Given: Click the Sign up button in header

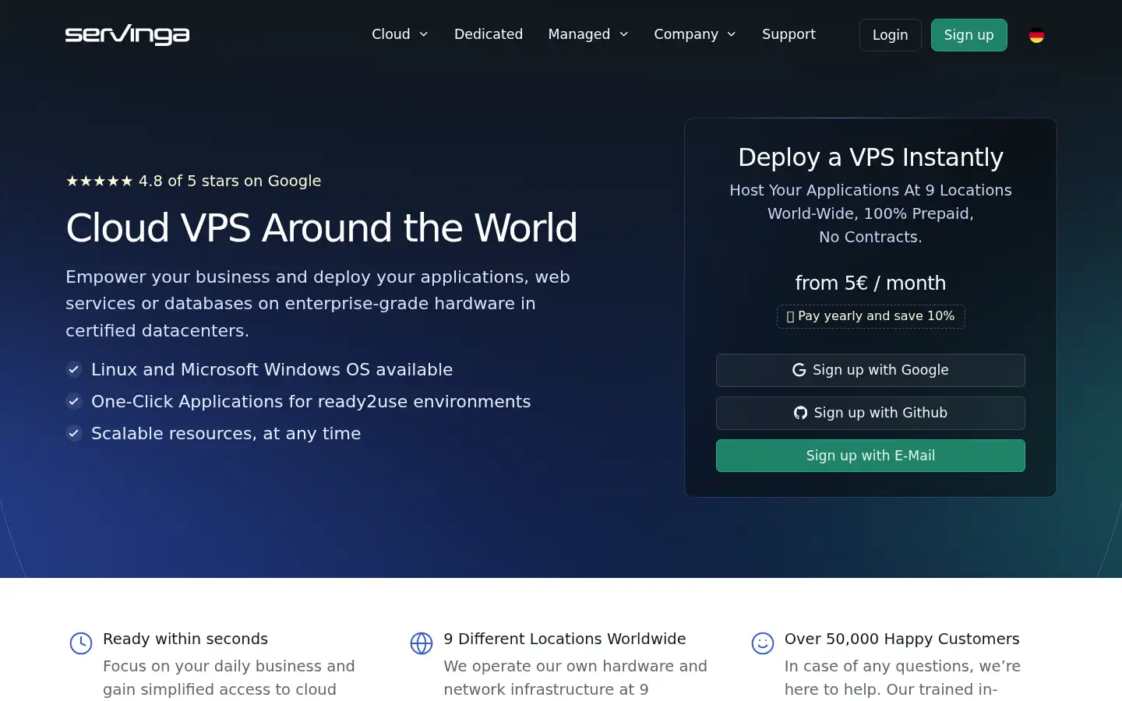Looking at the screenshot, I should point(969,35).
